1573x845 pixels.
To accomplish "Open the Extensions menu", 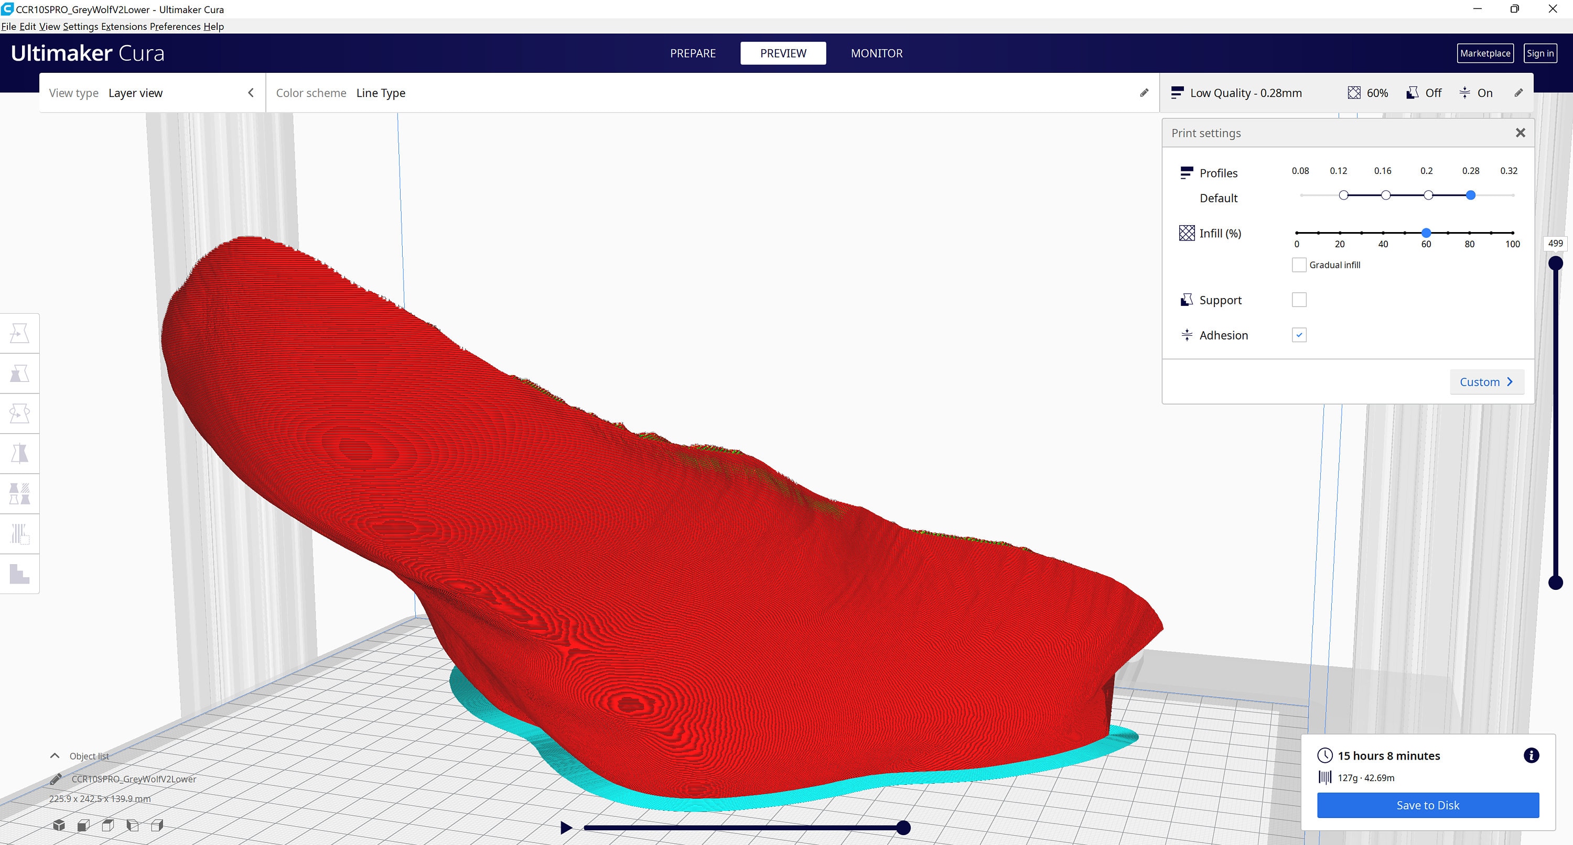I will click(125, 26).
